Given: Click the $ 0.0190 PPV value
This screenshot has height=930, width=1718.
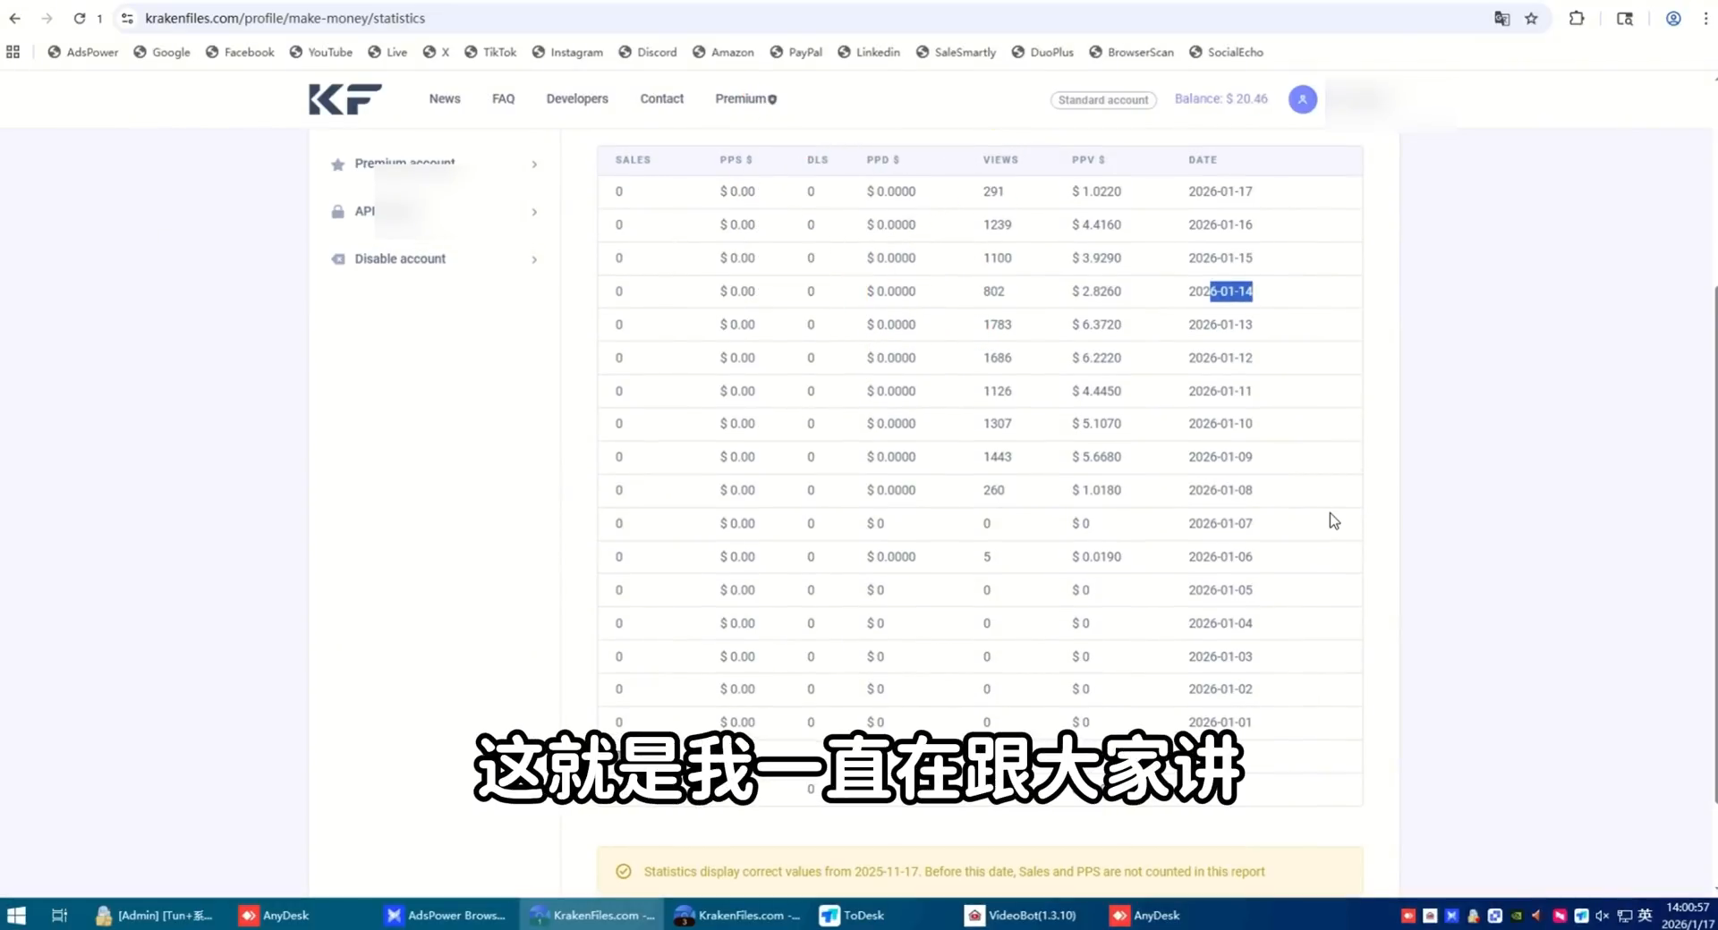Looking at the screenshot, I should [x=1096, y=557].
